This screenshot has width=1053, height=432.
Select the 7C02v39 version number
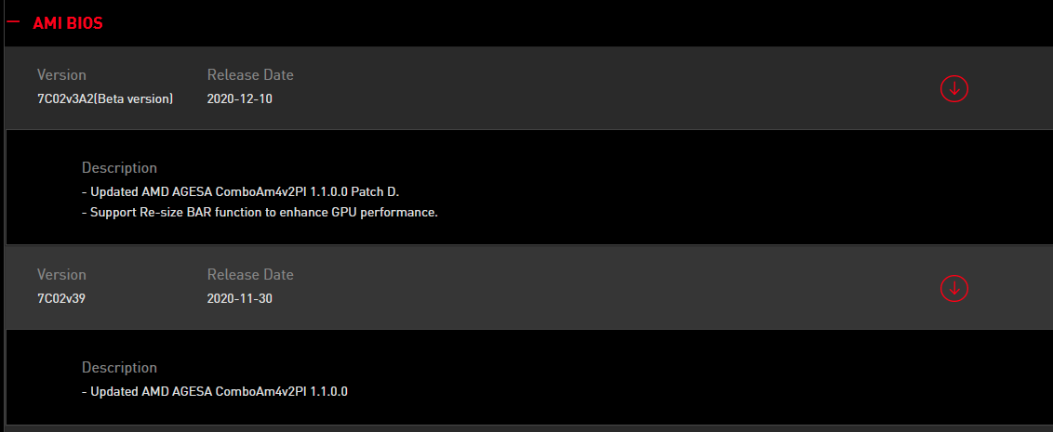(x=61, y=298)
